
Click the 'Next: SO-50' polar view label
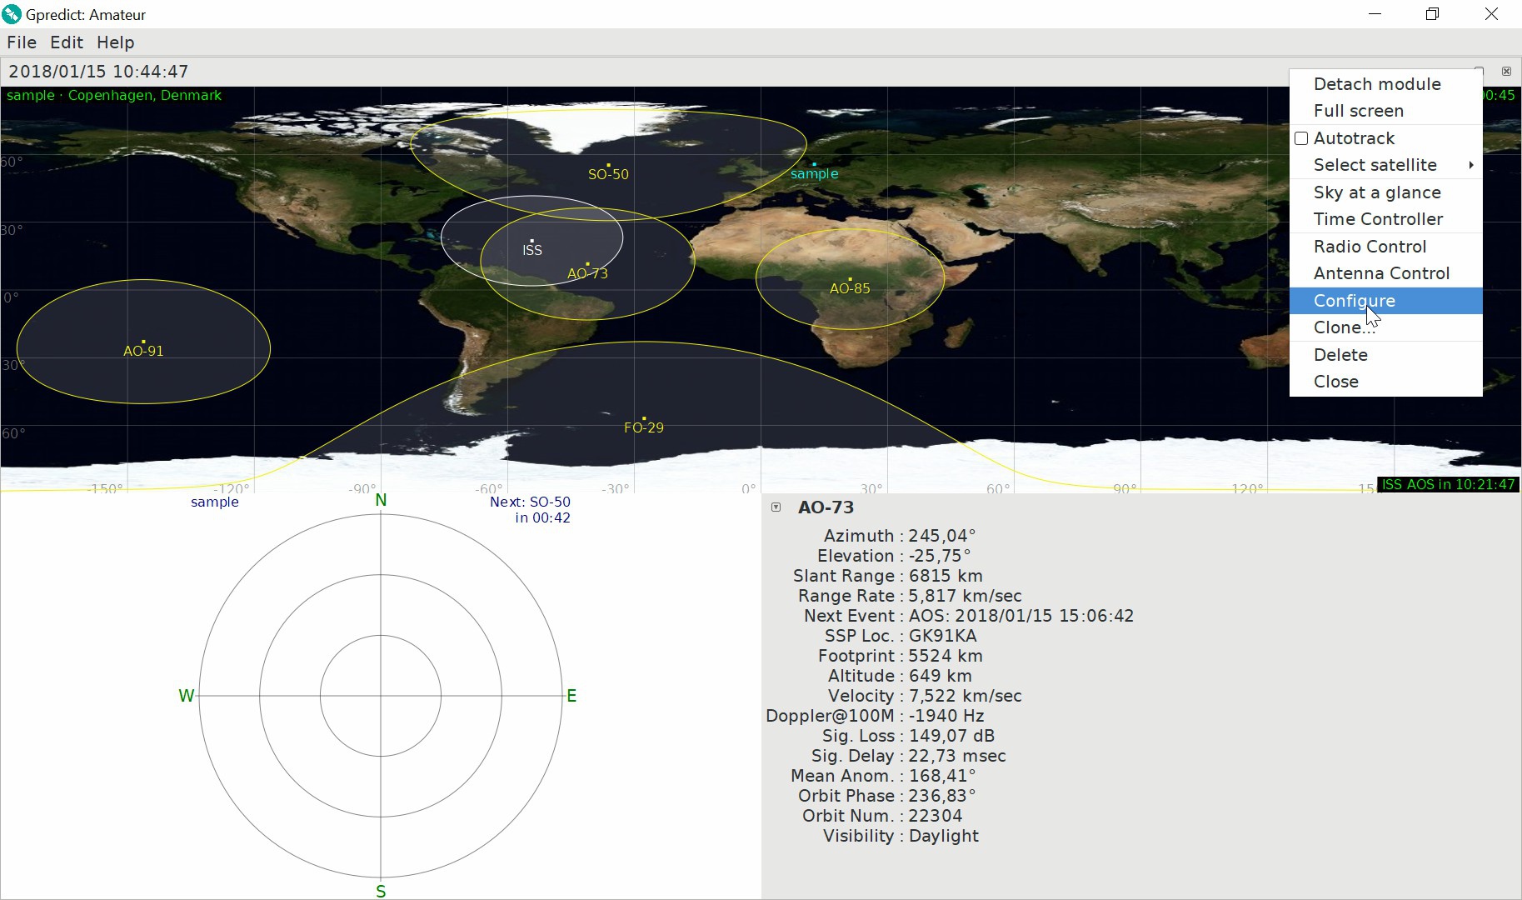click(530, 502)
